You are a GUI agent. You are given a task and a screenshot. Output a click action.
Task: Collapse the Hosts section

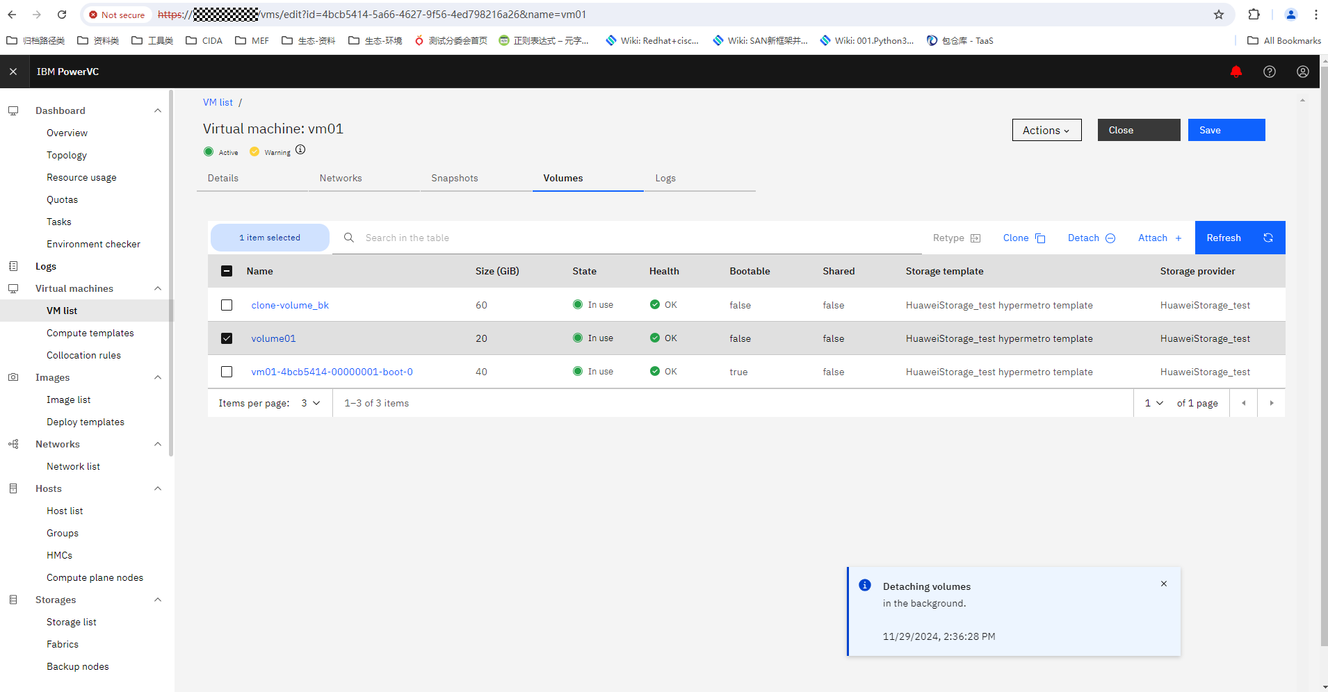(158, 488)
